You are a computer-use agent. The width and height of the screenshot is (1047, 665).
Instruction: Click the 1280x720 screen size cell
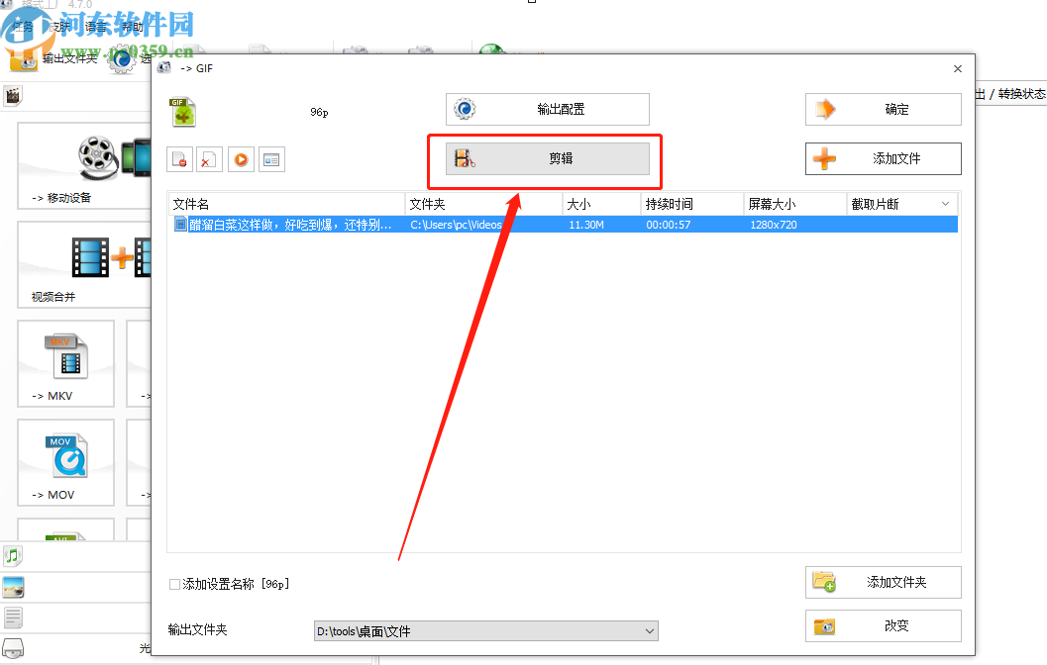[774, 225]
